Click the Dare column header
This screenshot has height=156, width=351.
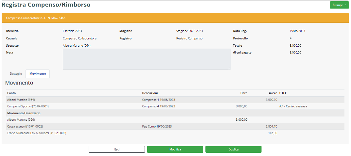(244, 93)
